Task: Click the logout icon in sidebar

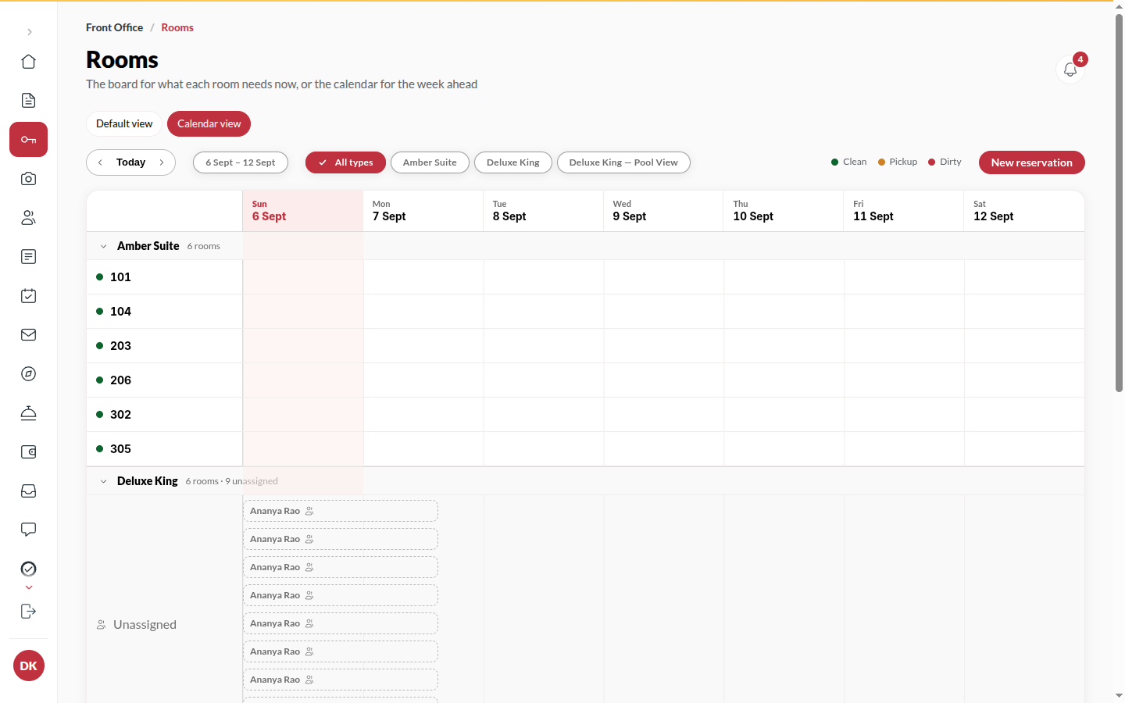Action: pyautogui.click(x=28, y=612)
